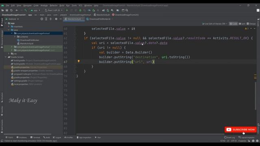Open the TODO tool window
Viewport: 260px width, 146px height.
(9, 137)
